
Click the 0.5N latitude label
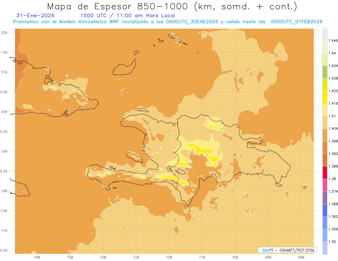pyautogui.click(x=4, y=92)
